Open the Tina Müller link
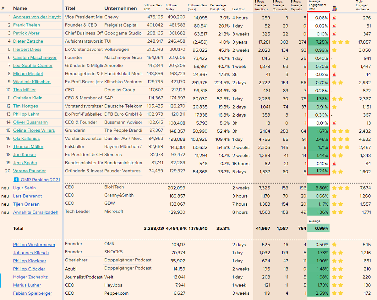The width and height of the screenshot is (377, 300). pos(25,90)
